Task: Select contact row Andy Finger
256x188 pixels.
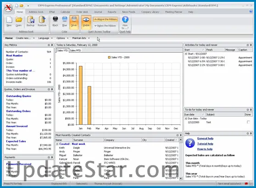Action: [x=117, y=151]
